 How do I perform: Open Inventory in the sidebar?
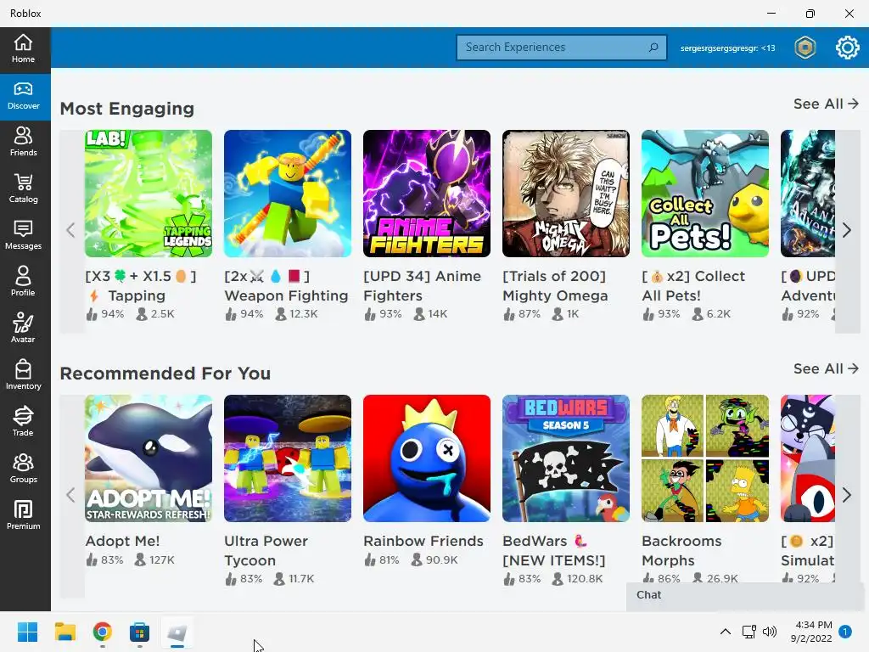pos(23,375)
